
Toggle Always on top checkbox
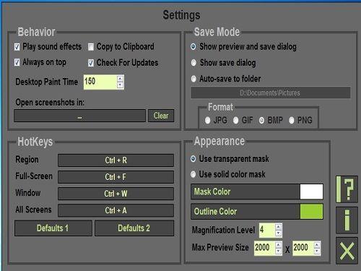click(17, 62)
